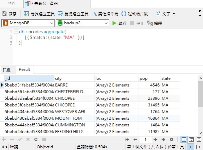Switch to JSON view mode

point(199,139)
